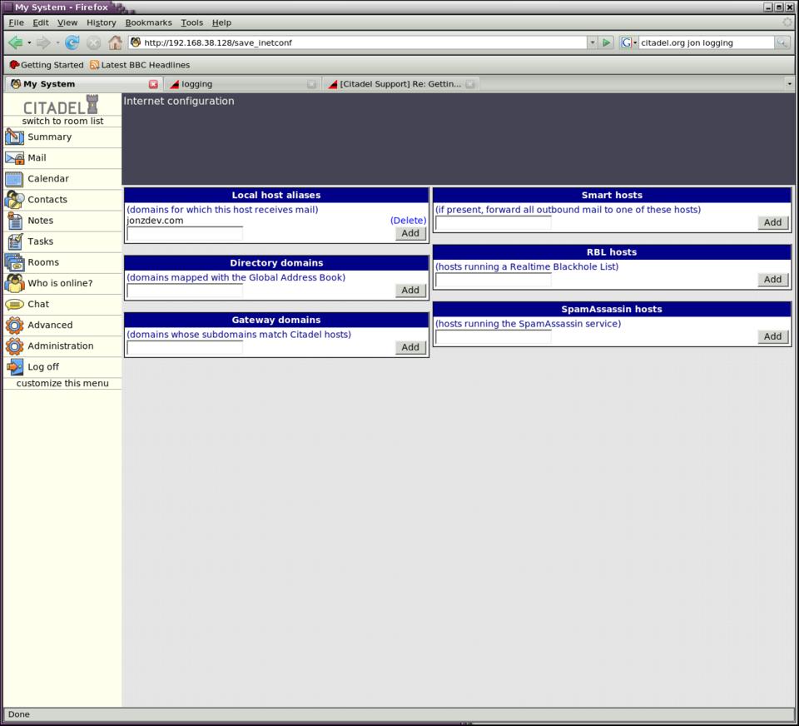
Task: Go to the Firefox home page
Action: tap(115, 42)
